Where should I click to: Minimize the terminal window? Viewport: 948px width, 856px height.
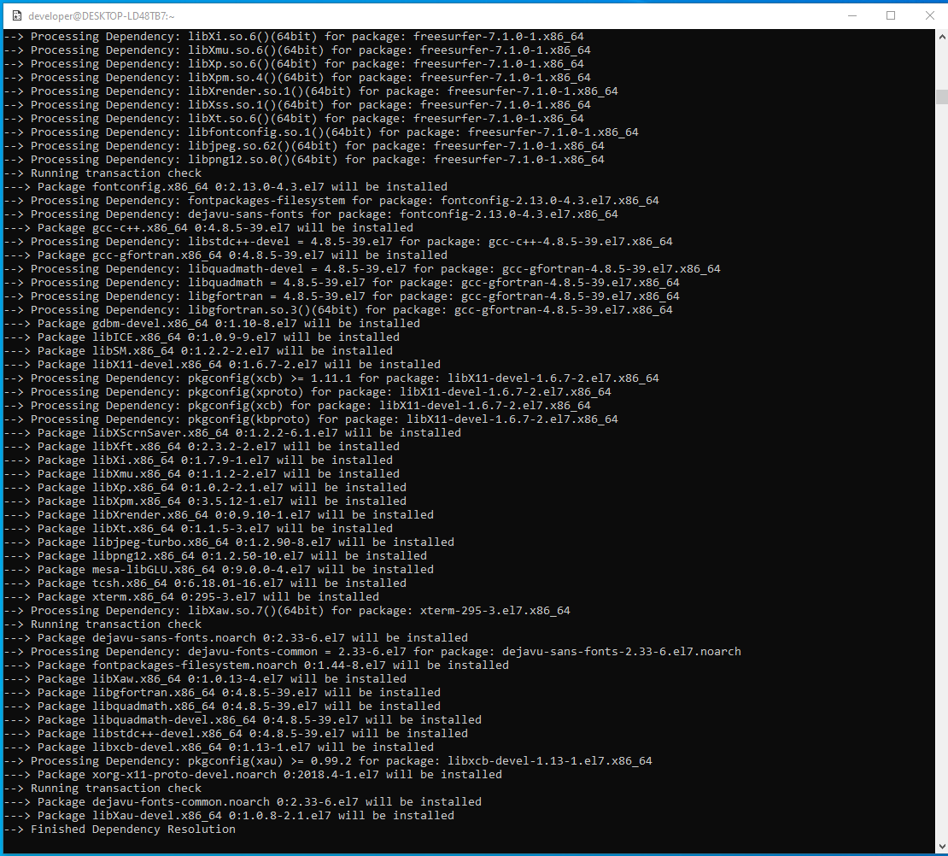[851, 15]
